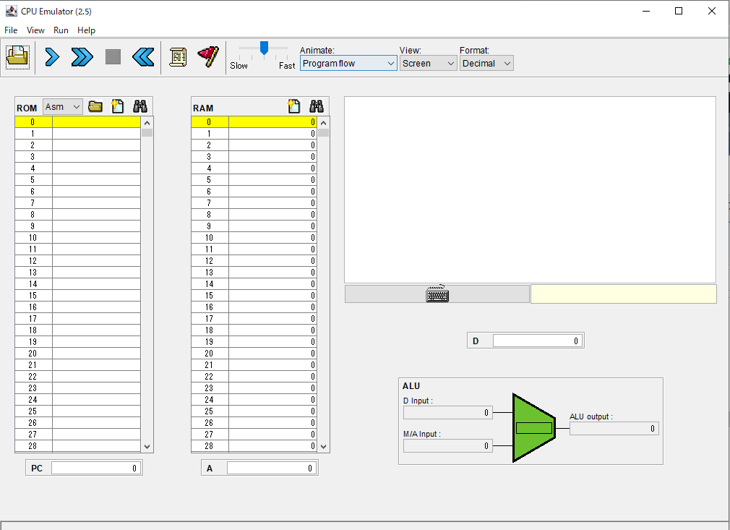
Task: Open the ROM Asm format dropdown
Action: point(63,107)
